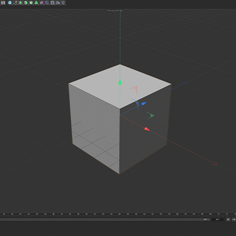
Task: Open the Subdivision Surface generators icon
Action: pyautogui.click(x=20, y=2)
